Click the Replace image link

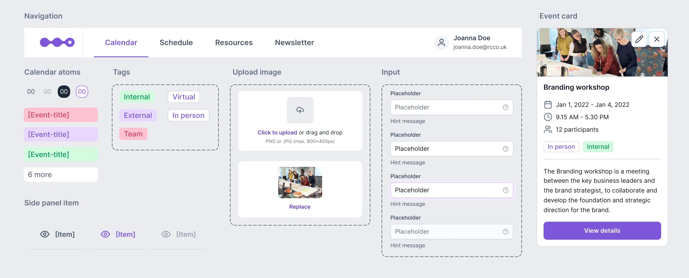(x=300, y=207)
